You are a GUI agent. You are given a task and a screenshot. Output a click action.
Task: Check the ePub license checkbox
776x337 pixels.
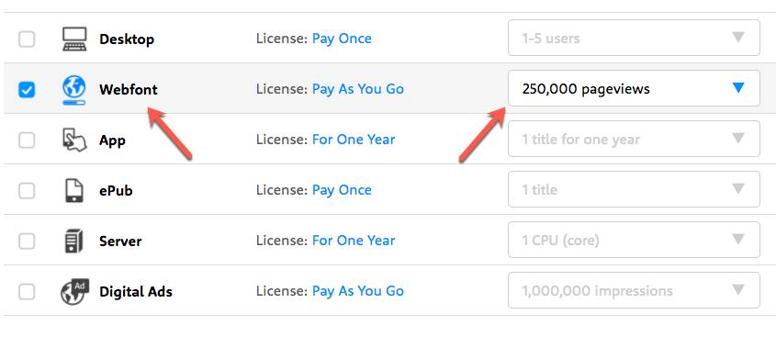27,190
